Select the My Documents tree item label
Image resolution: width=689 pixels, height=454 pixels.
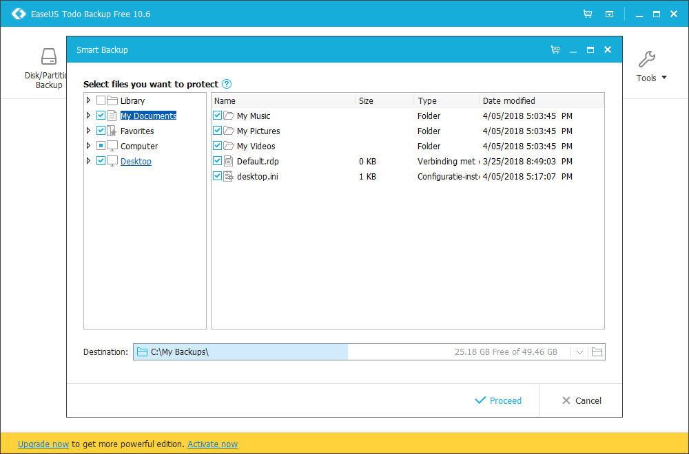(x=148, y=116)
